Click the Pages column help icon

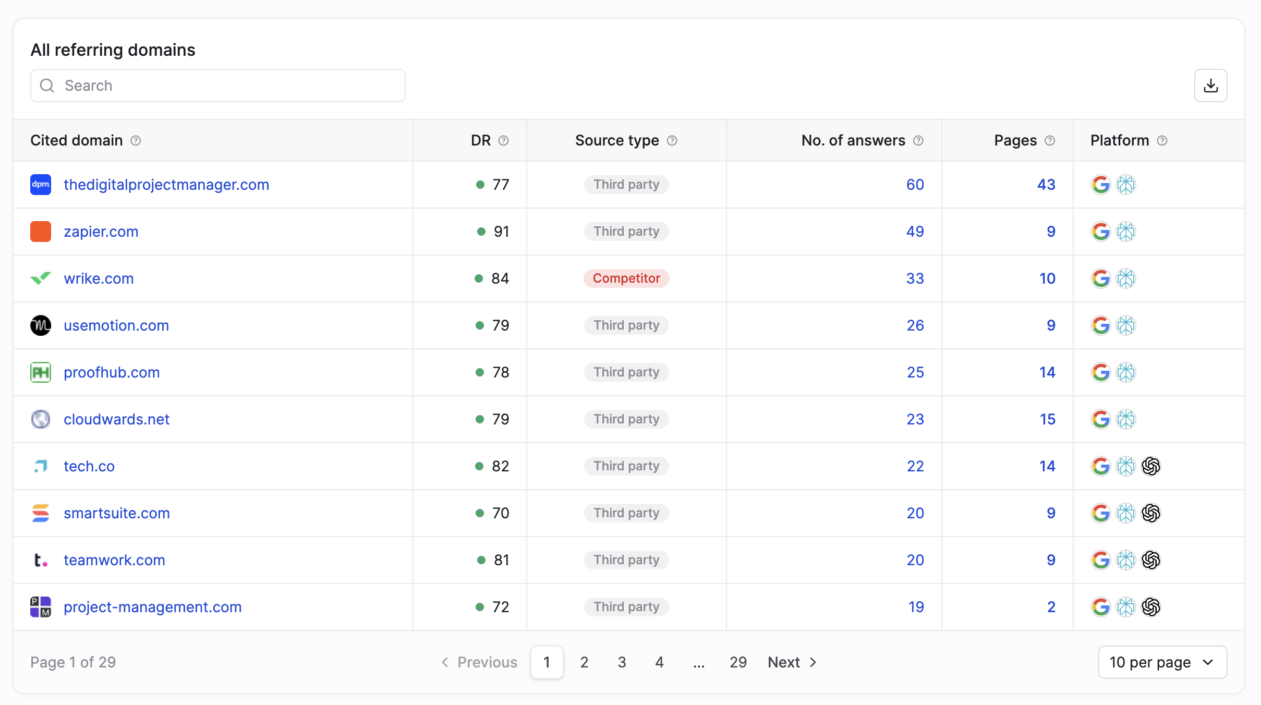point(1050,141)
